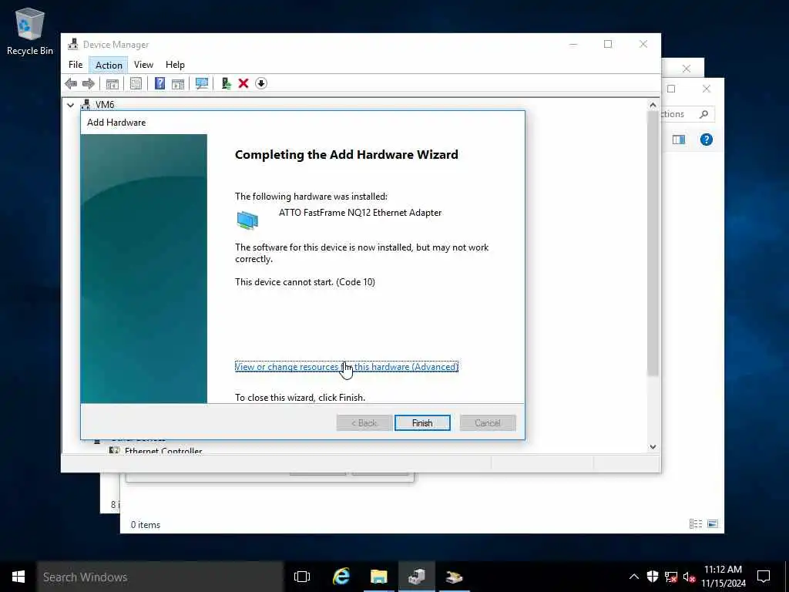Click the search magnifier in background window
The height and width of the screenshot is (592, 789).
704,114
